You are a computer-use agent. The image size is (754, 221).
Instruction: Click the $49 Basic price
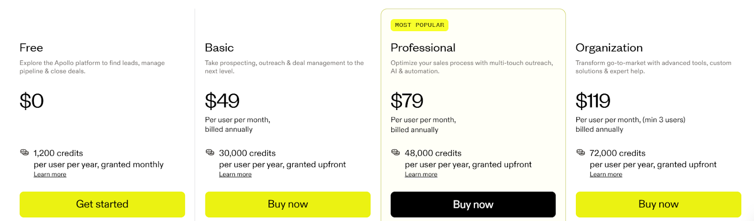tap(222, 101)
